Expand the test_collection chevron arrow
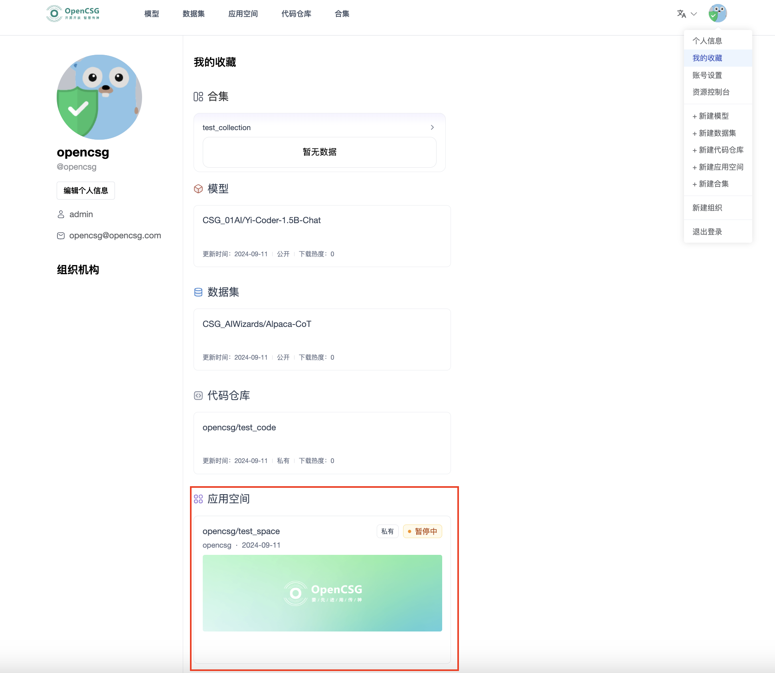The image size is (775, 673). [432, 127]
